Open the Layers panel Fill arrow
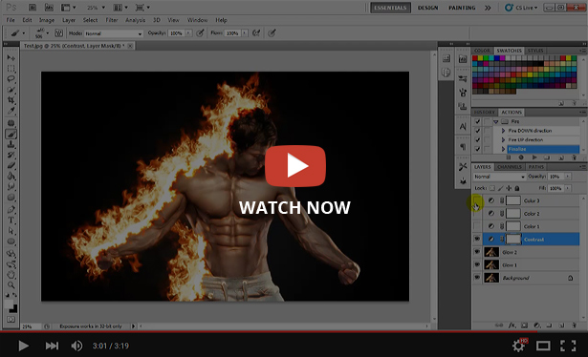This screenshot has width=588, height=357. click(568, 188)
